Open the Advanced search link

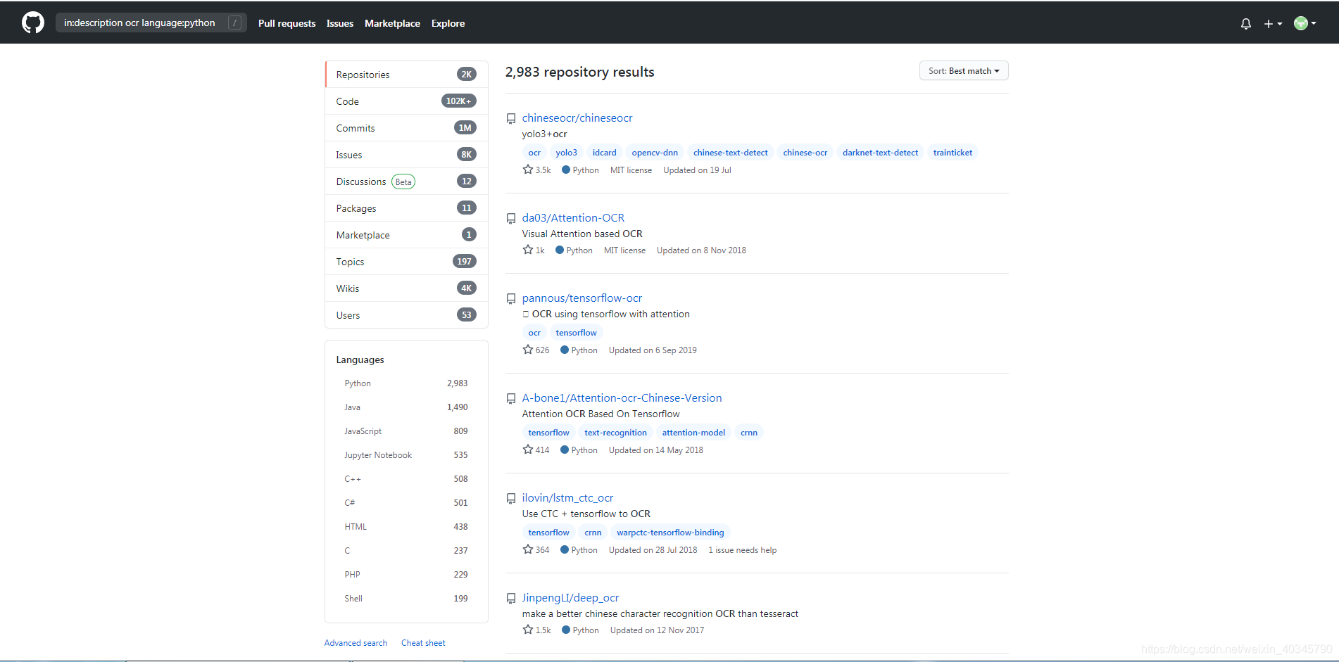coord(356,643)
